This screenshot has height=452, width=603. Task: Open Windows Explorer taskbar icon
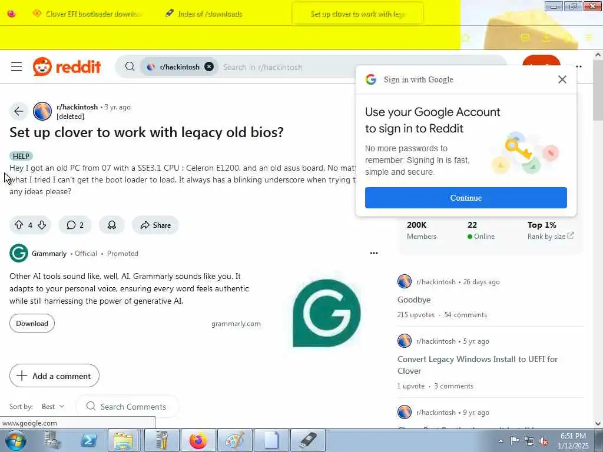(x=123, y=440)
